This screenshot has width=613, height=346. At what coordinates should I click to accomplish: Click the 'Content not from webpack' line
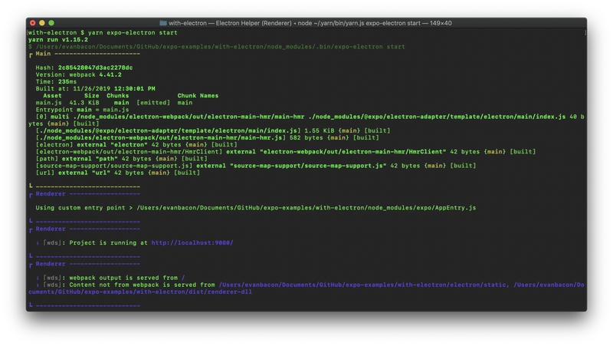[x=306, y=288]
